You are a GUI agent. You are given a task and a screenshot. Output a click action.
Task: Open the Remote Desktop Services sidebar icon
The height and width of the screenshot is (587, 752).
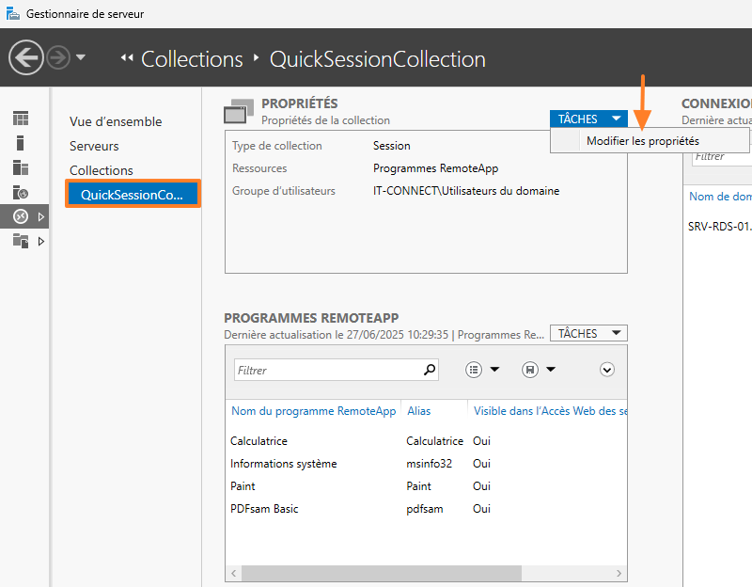pyautogui.click(x=20, y=216)
